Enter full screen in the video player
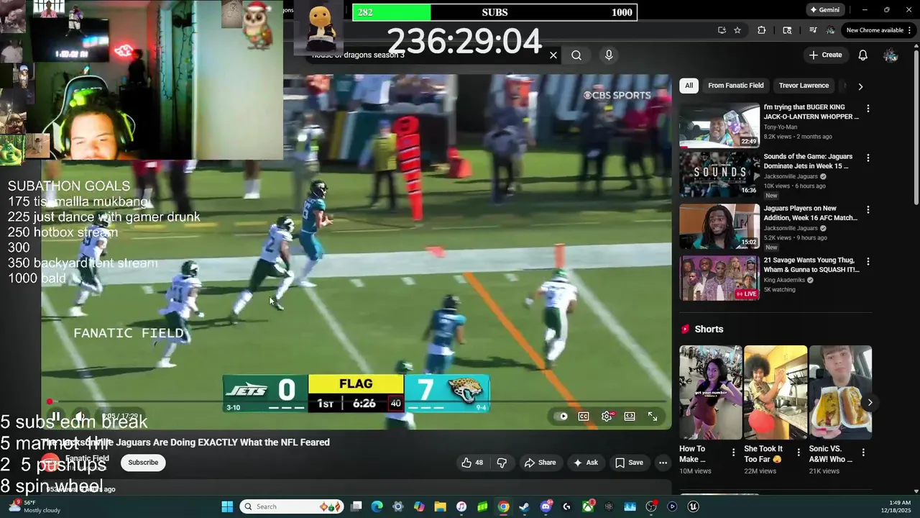 click(x=653, y=416)
